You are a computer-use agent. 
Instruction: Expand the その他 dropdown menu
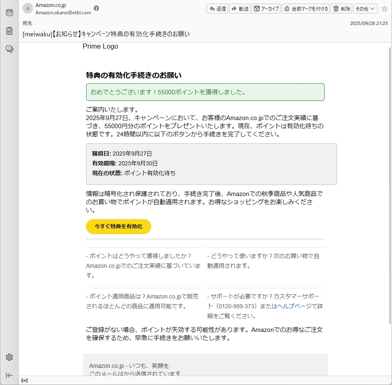coord(365,9)
